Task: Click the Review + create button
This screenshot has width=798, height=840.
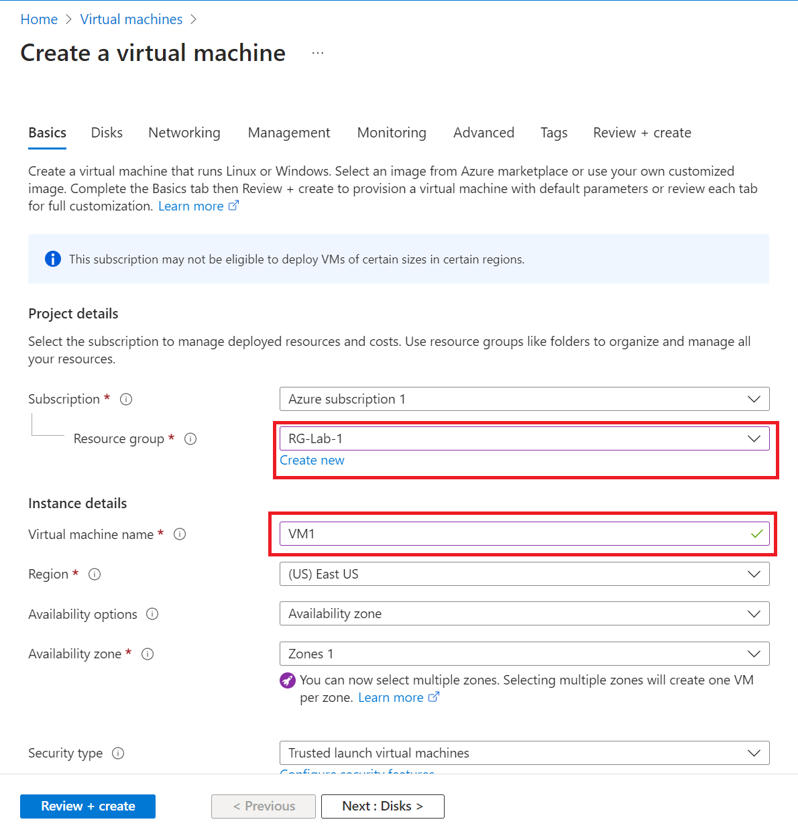Action: click(x=87, y=806)
